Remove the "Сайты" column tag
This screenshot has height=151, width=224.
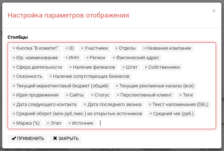pos(67,95)
